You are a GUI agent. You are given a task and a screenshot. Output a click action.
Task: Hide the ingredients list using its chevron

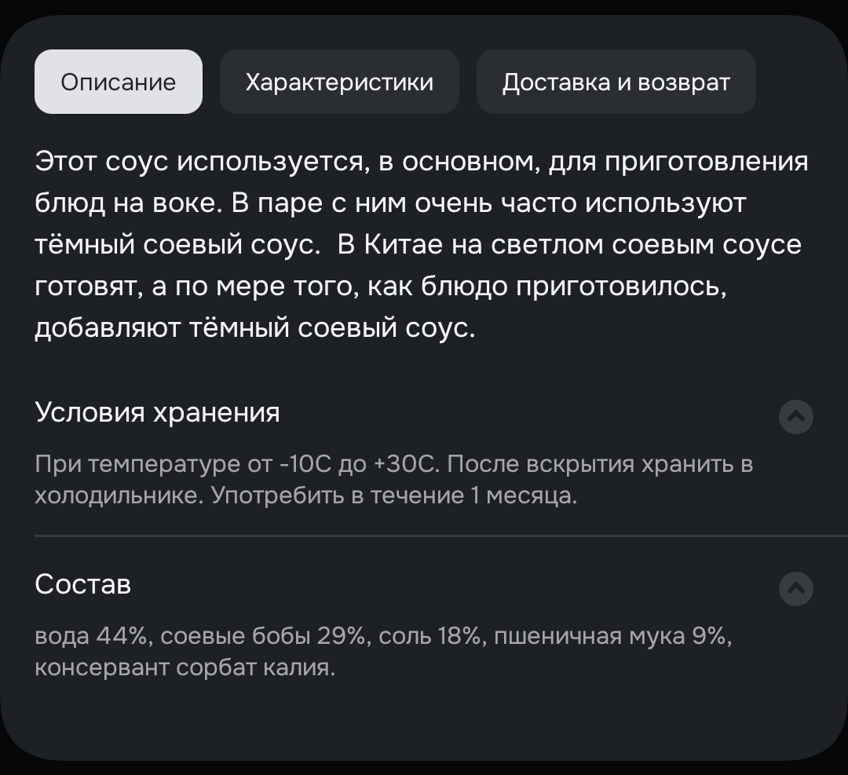(x=795, y=589)
